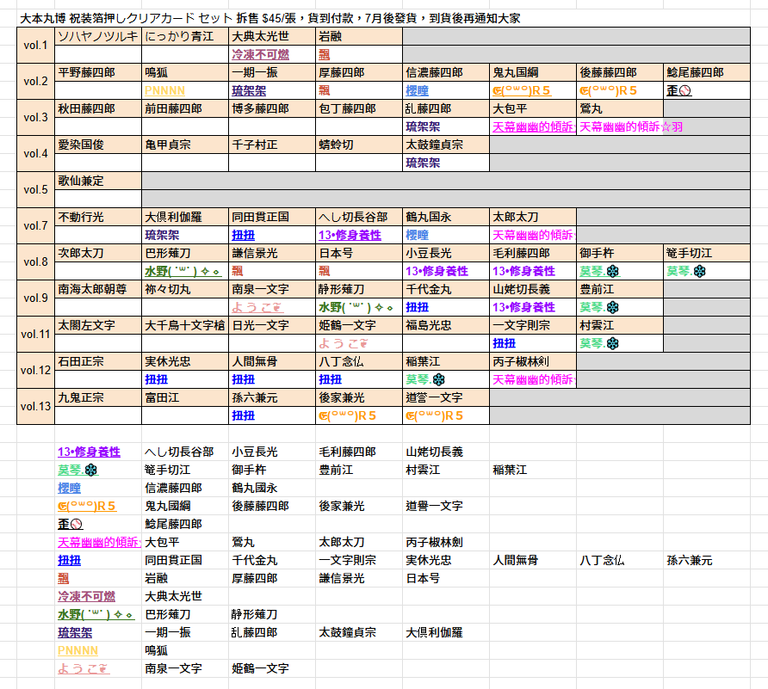Open the 櫻瞳 link below 信濃藤四郎 in vol.2
768x689 pixels.
coord(417,90)
